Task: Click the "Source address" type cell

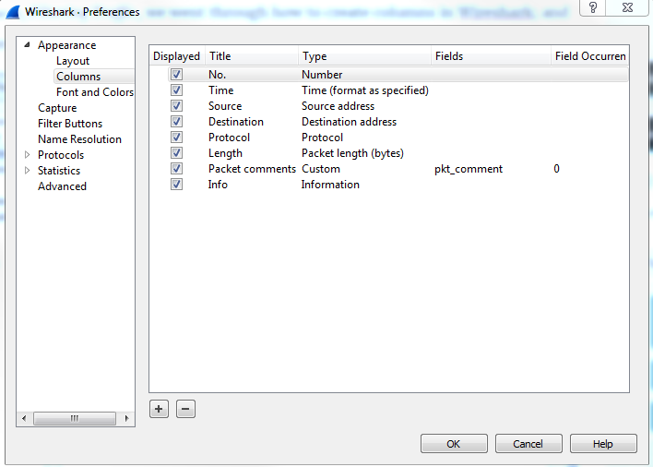Action: [x=338, y=106]
